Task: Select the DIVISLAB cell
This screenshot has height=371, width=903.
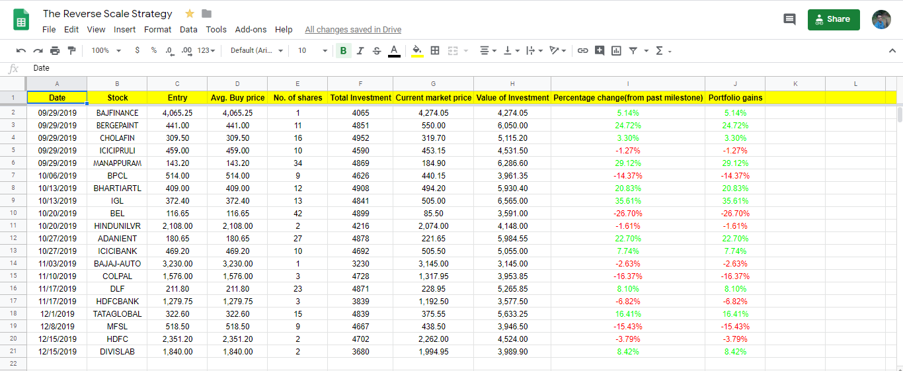Action: coord(117,352)
